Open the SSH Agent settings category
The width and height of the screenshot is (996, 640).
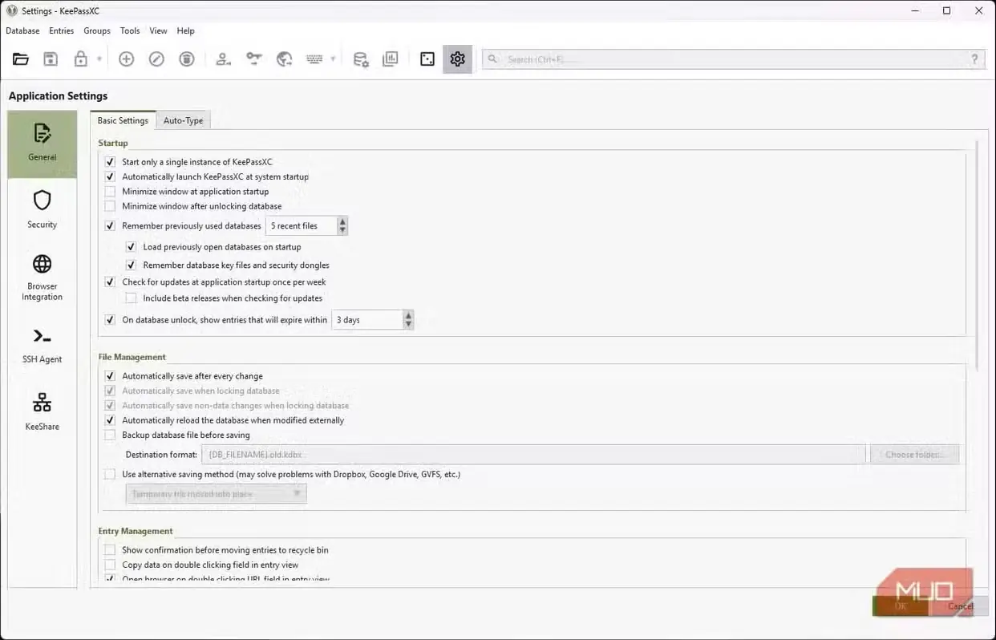[43, 345]
